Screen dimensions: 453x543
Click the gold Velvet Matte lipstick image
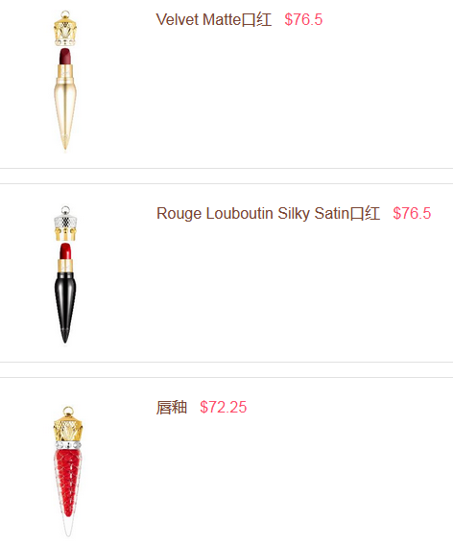[65, 81]
